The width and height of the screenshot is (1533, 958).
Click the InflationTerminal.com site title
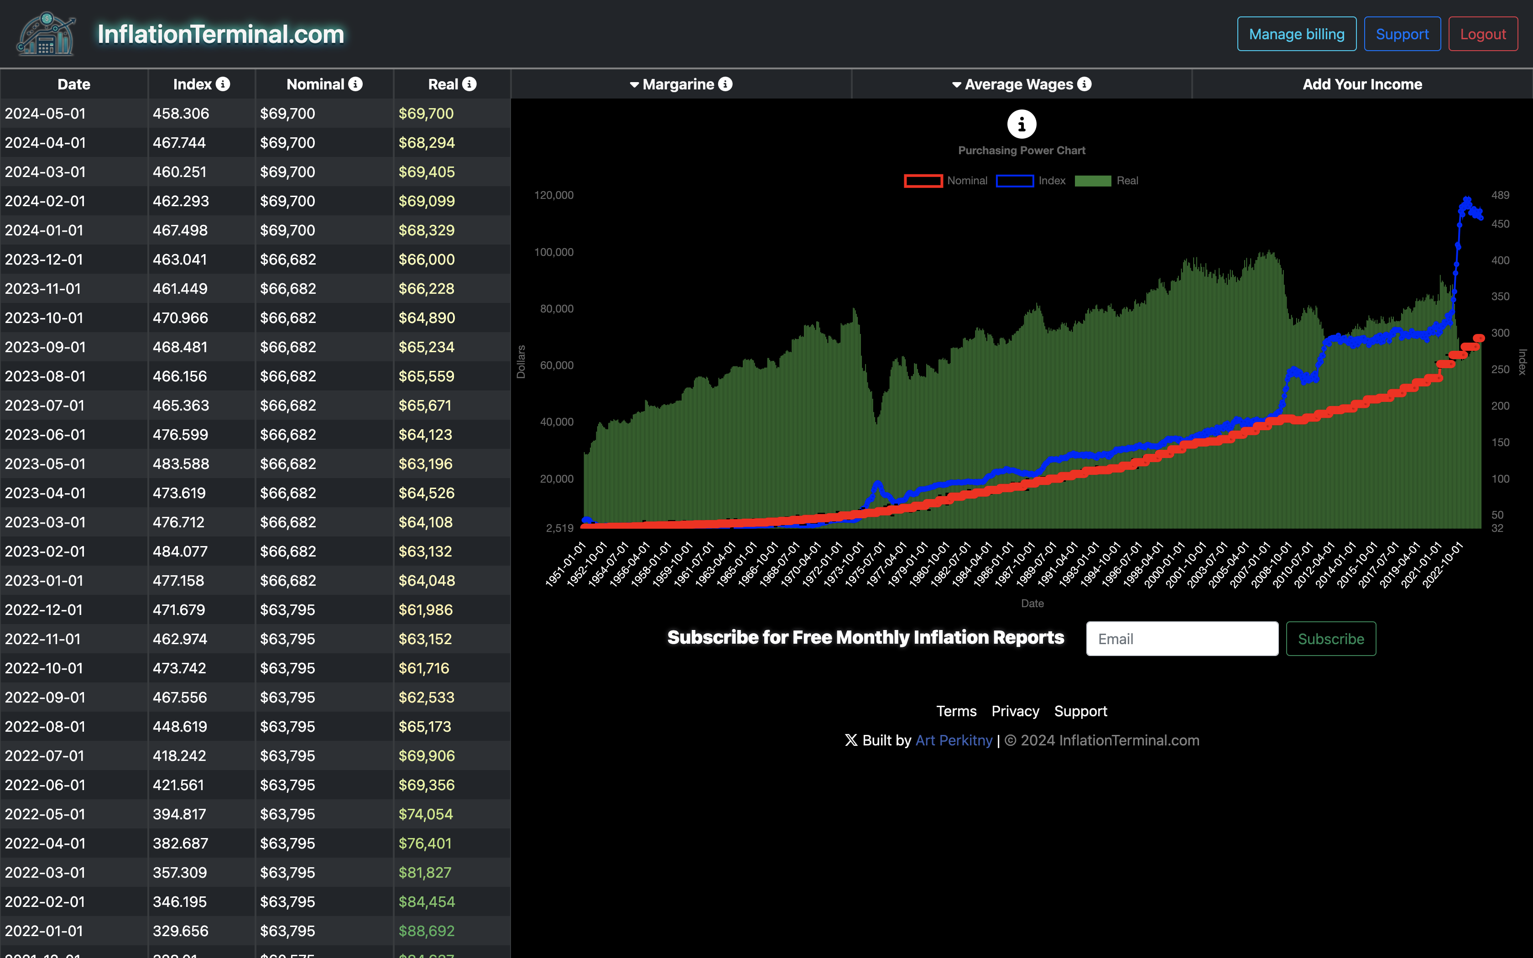pos(220,34)
